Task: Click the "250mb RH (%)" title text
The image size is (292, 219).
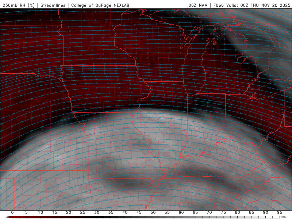Action: pyautogui.click(x=19, y=5)
